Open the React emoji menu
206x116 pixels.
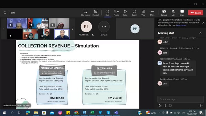134,13
